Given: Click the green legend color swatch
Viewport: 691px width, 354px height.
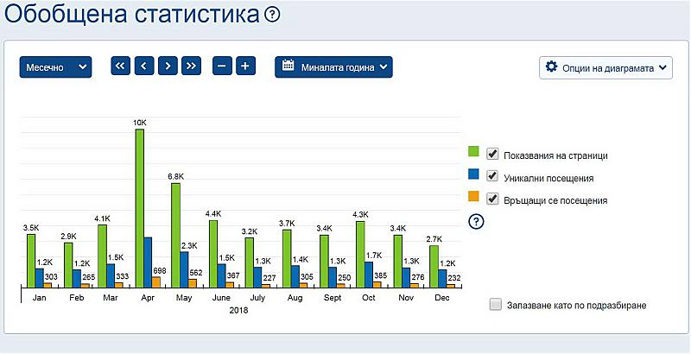Looking at the screenshot, I should click(x=473, y=154).
